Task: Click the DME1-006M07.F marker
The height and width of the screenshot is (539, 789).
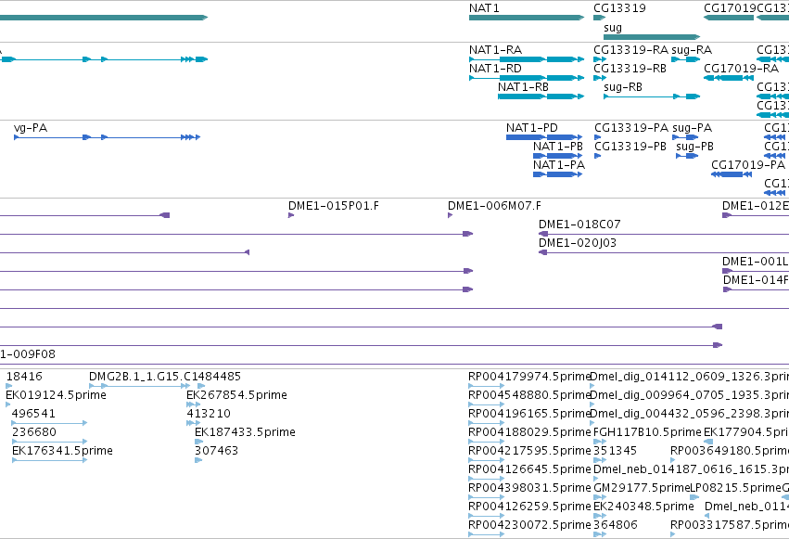Action: [x=450, y=215]
